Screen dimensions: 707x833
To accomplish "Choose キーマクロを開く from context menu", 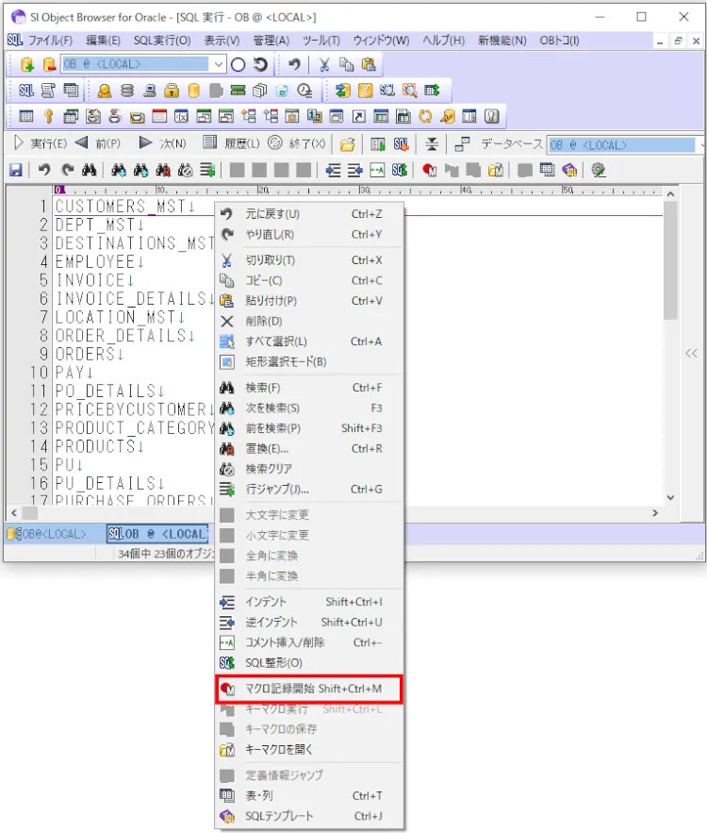I will (x=309, y=750).
